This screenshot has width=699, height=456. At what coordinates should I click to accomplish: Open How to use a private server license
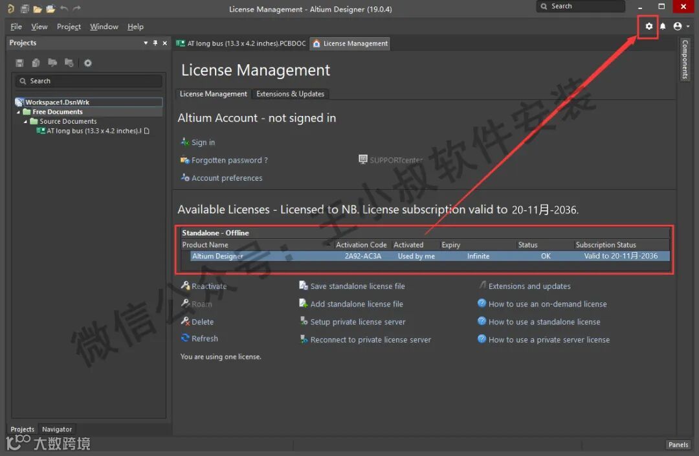[x=544, y=339]
